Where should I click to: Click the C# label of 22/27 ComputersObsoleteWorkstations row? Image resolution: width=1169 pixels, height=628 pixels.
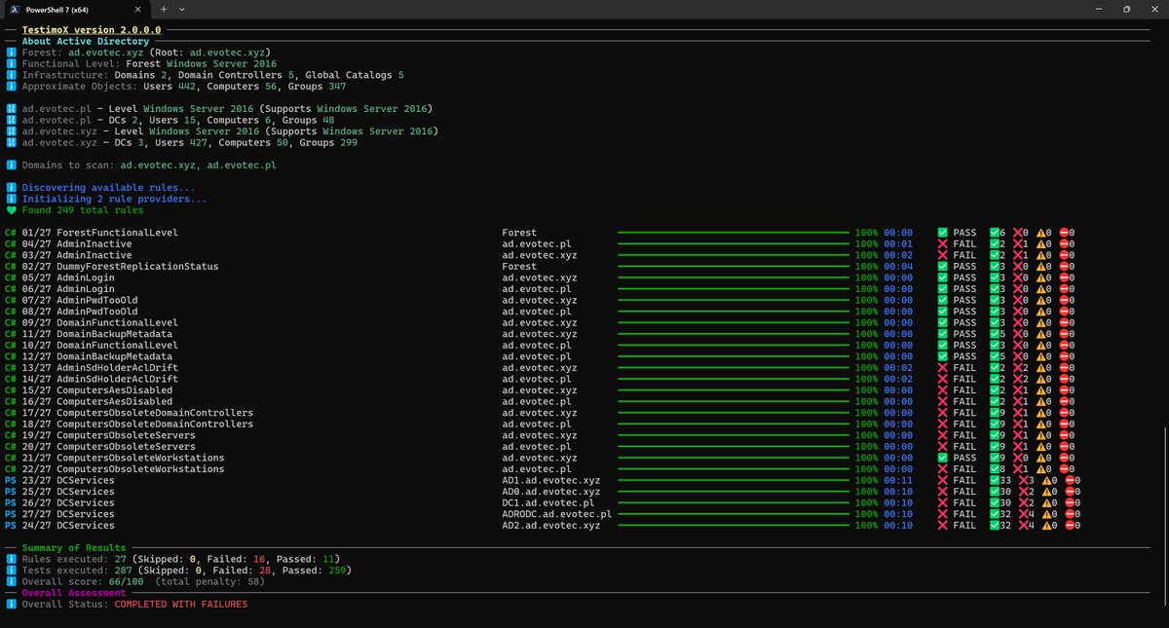click(11, 469)
